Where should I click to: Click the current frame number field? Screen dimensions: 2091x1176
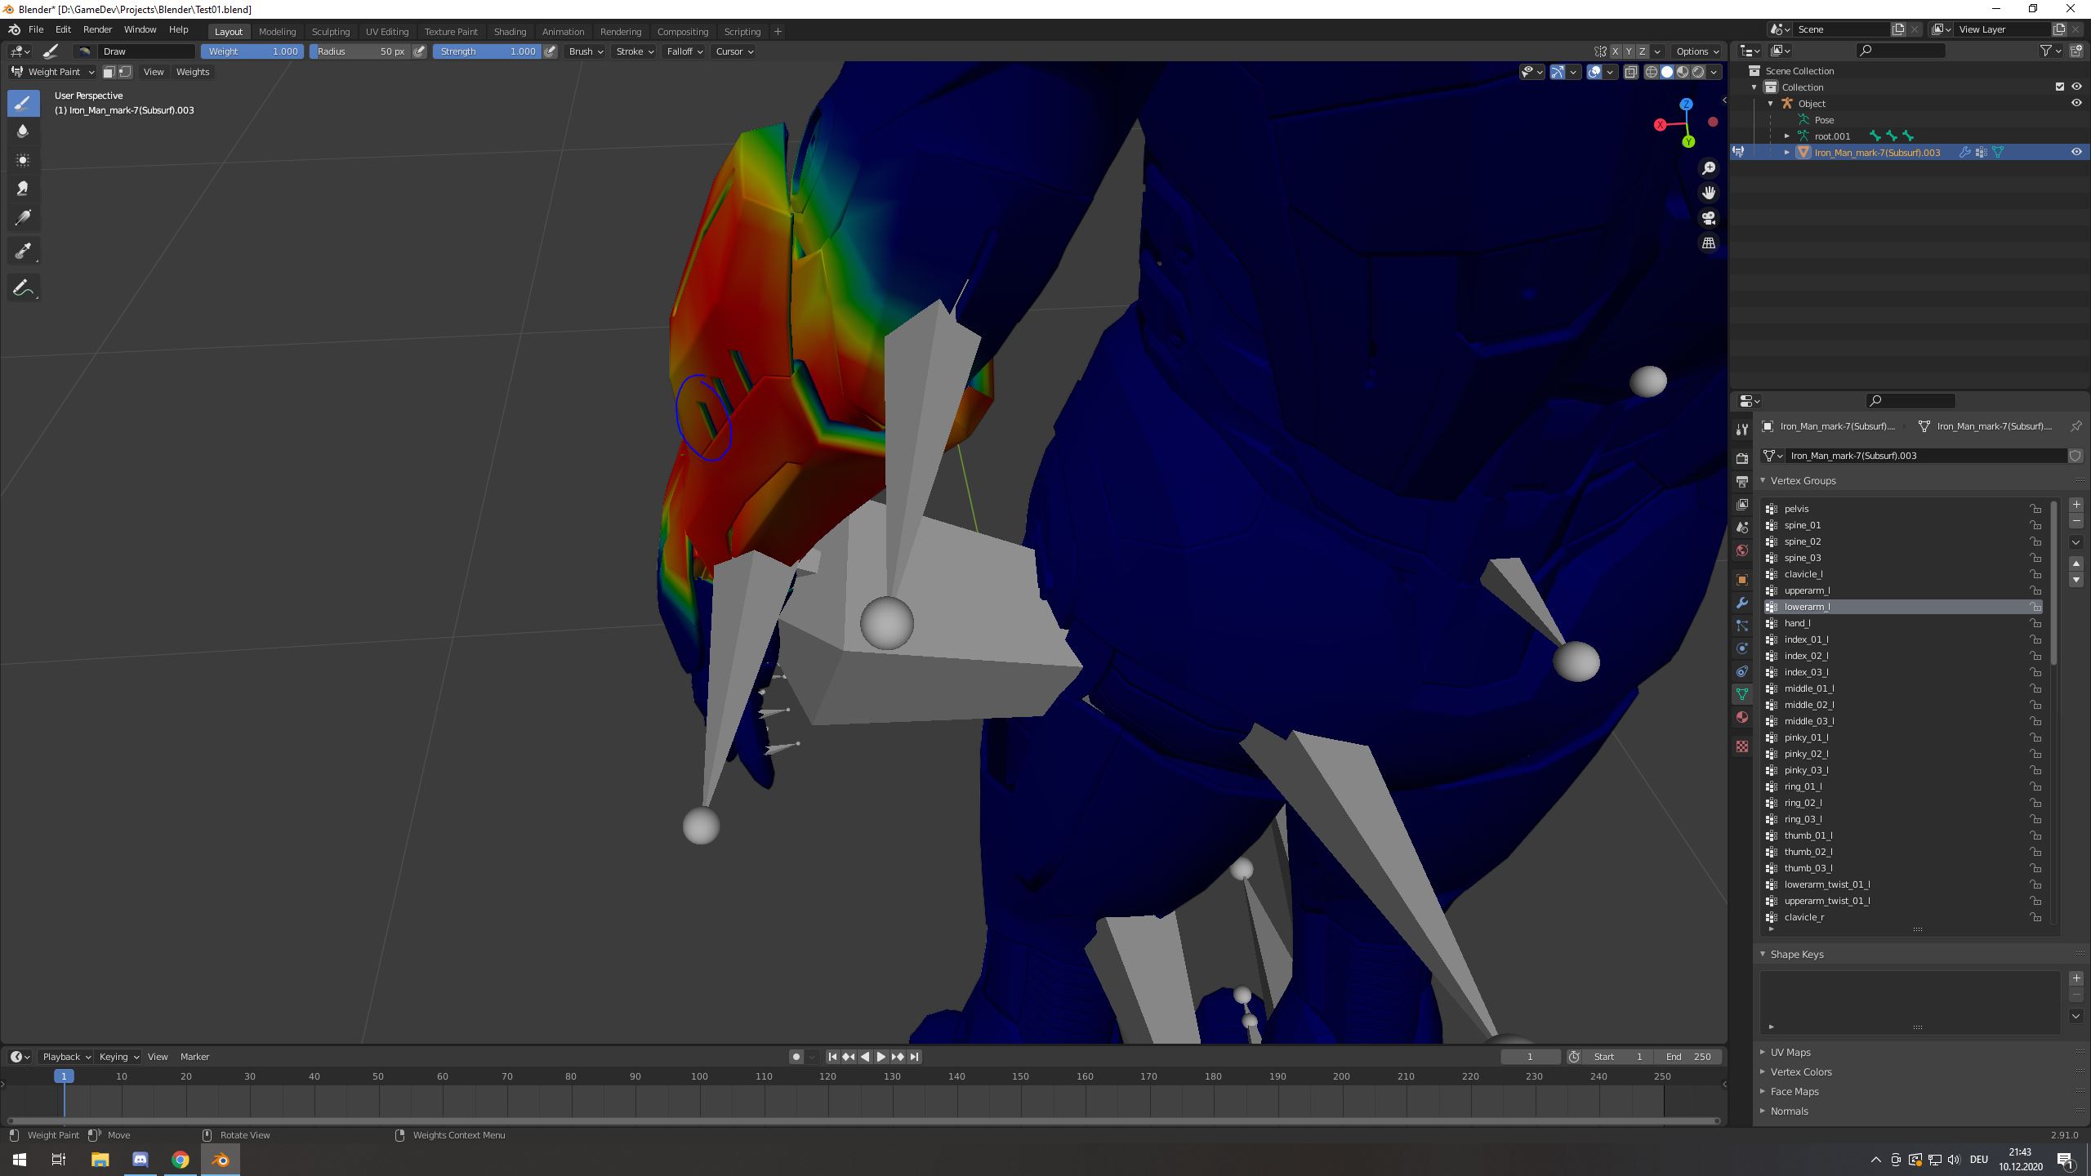point(1530,1057)
